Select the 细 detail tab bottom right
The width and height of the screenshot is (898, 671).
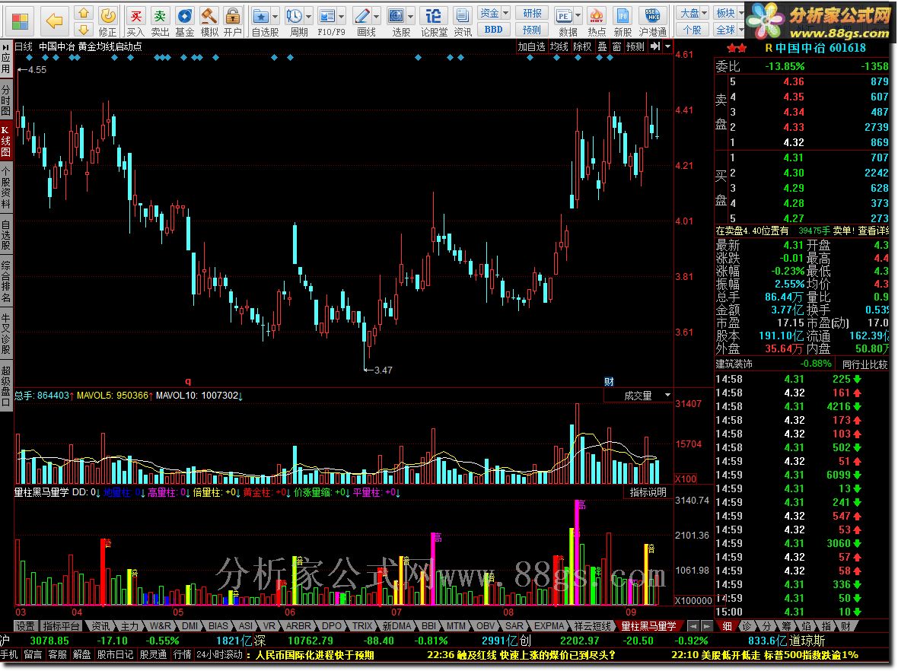tap(728, 626)
